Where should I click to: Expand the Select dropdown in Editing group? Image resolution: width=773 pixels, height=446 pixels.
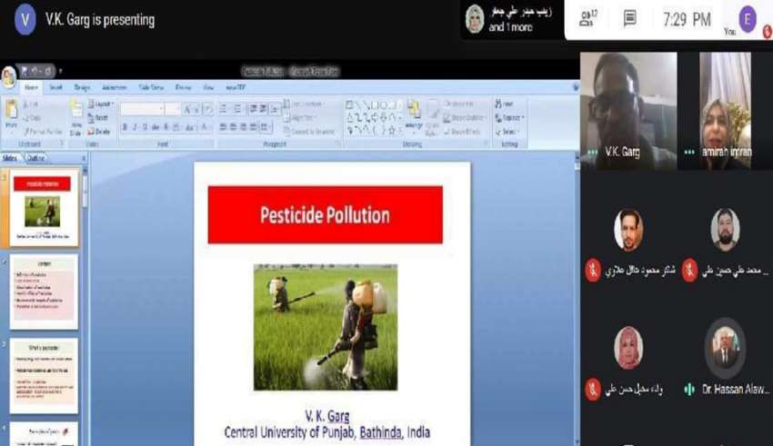(511, 131)
